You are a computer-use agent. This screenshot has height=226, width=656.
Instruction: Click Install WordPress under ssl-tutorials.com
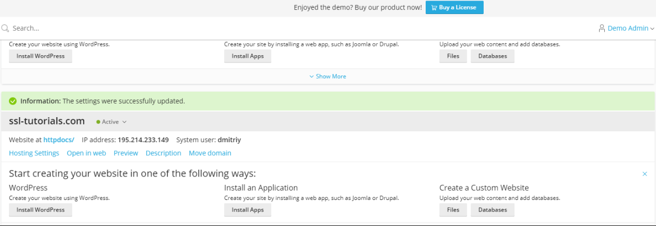[40, 210]
